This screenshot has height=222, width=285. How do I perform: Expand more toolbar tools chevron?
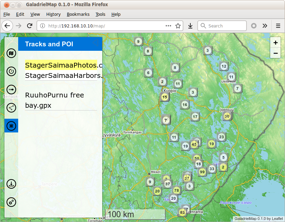[265, 26]
